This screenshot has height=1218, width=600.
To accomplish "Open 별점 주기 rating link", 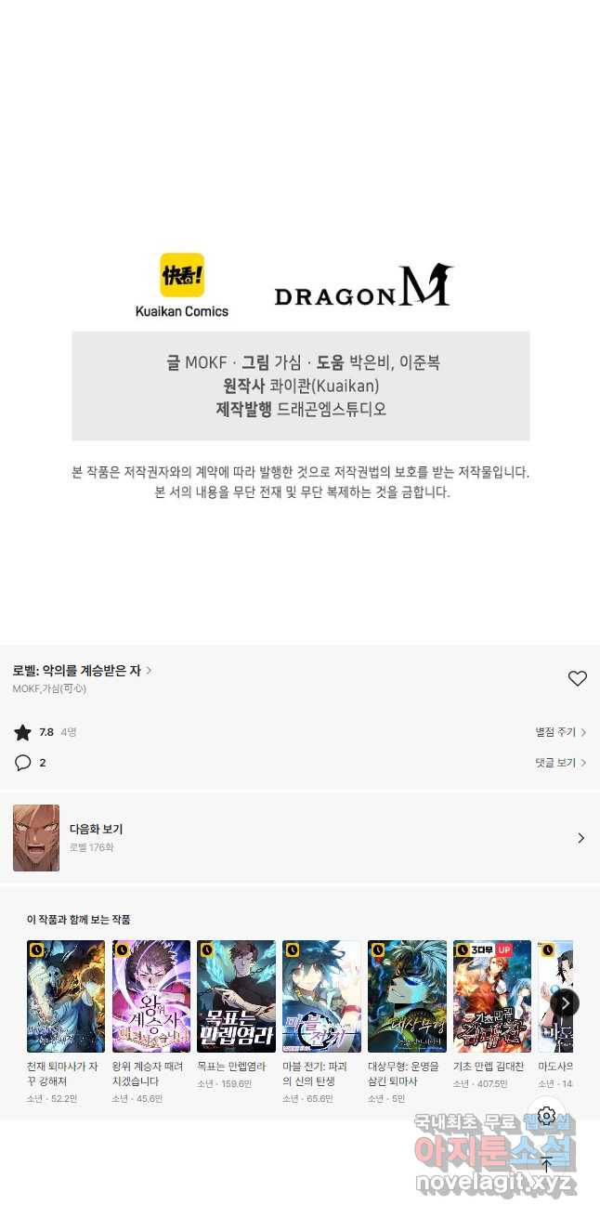I will (x=560, y=732).
